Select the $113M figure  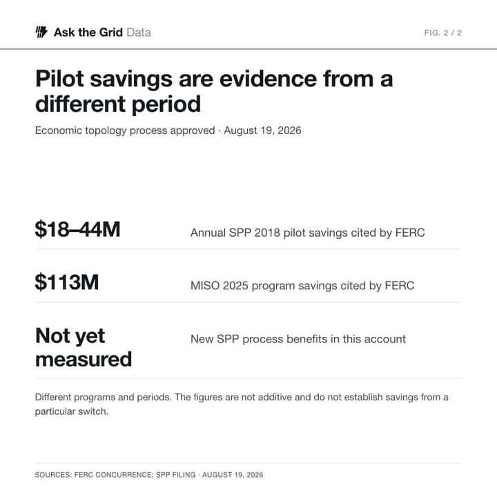(x=67, y=282)
